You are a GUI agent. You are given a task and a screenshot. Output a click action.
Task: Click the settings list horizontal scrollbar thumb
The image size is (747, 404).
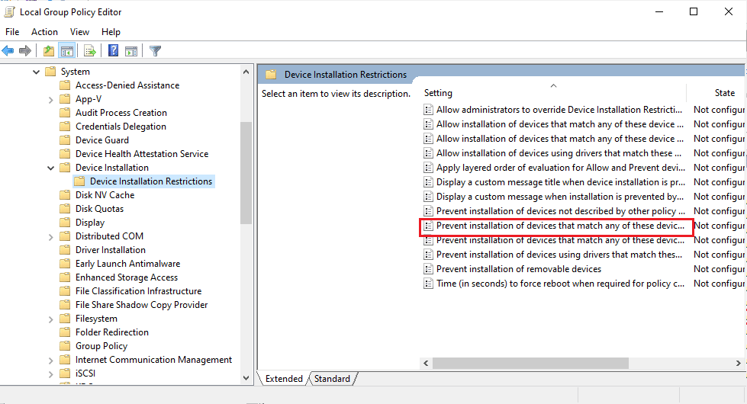[530, 363]
